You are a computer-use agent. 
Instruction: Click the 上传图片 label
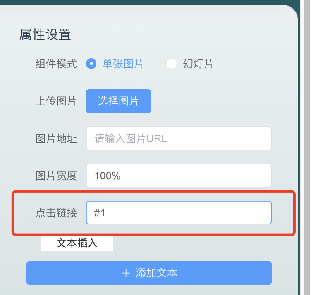56,101
